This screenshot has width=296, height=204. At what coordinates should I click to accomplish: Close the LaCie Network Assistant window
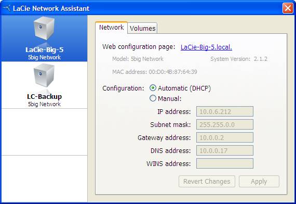[x=288, y=8]
